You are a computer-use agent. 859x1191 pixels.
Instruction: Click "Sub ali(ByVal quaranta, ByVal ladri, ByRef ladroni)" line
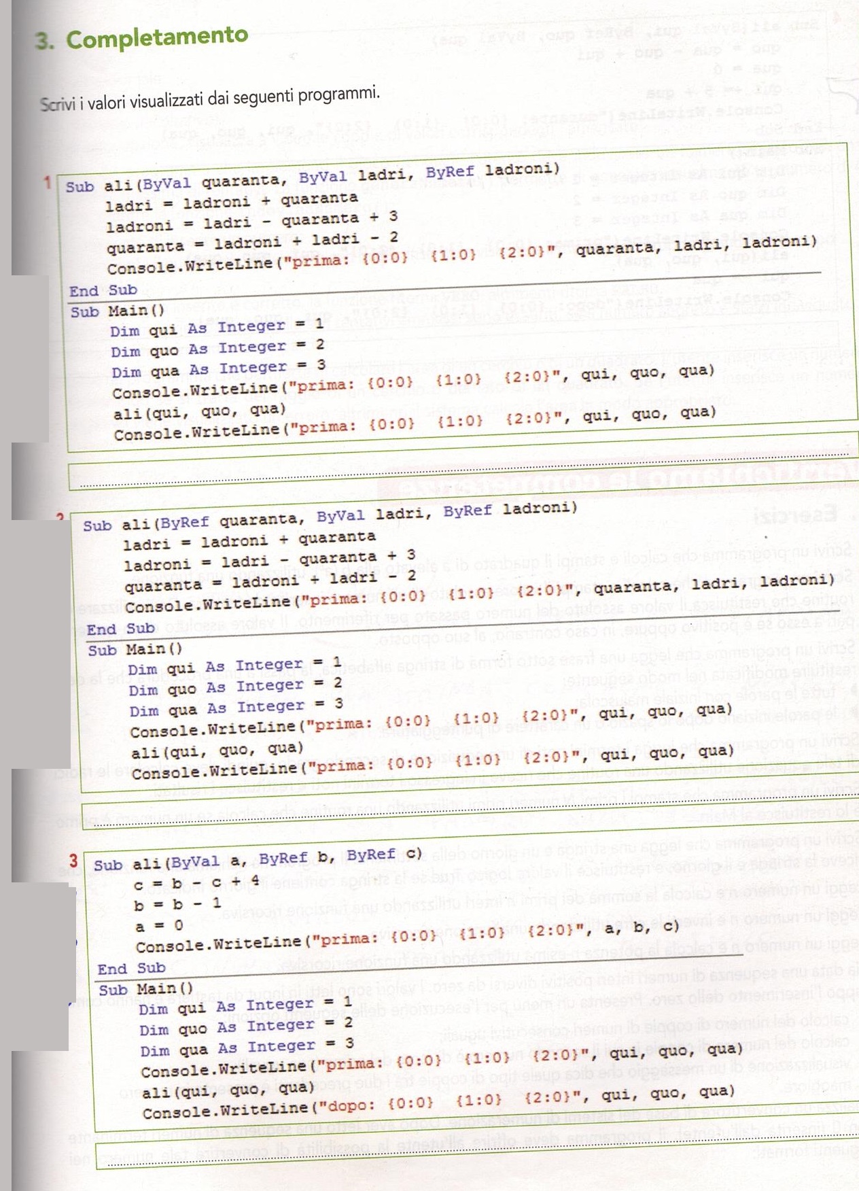[x=313, y=177]
